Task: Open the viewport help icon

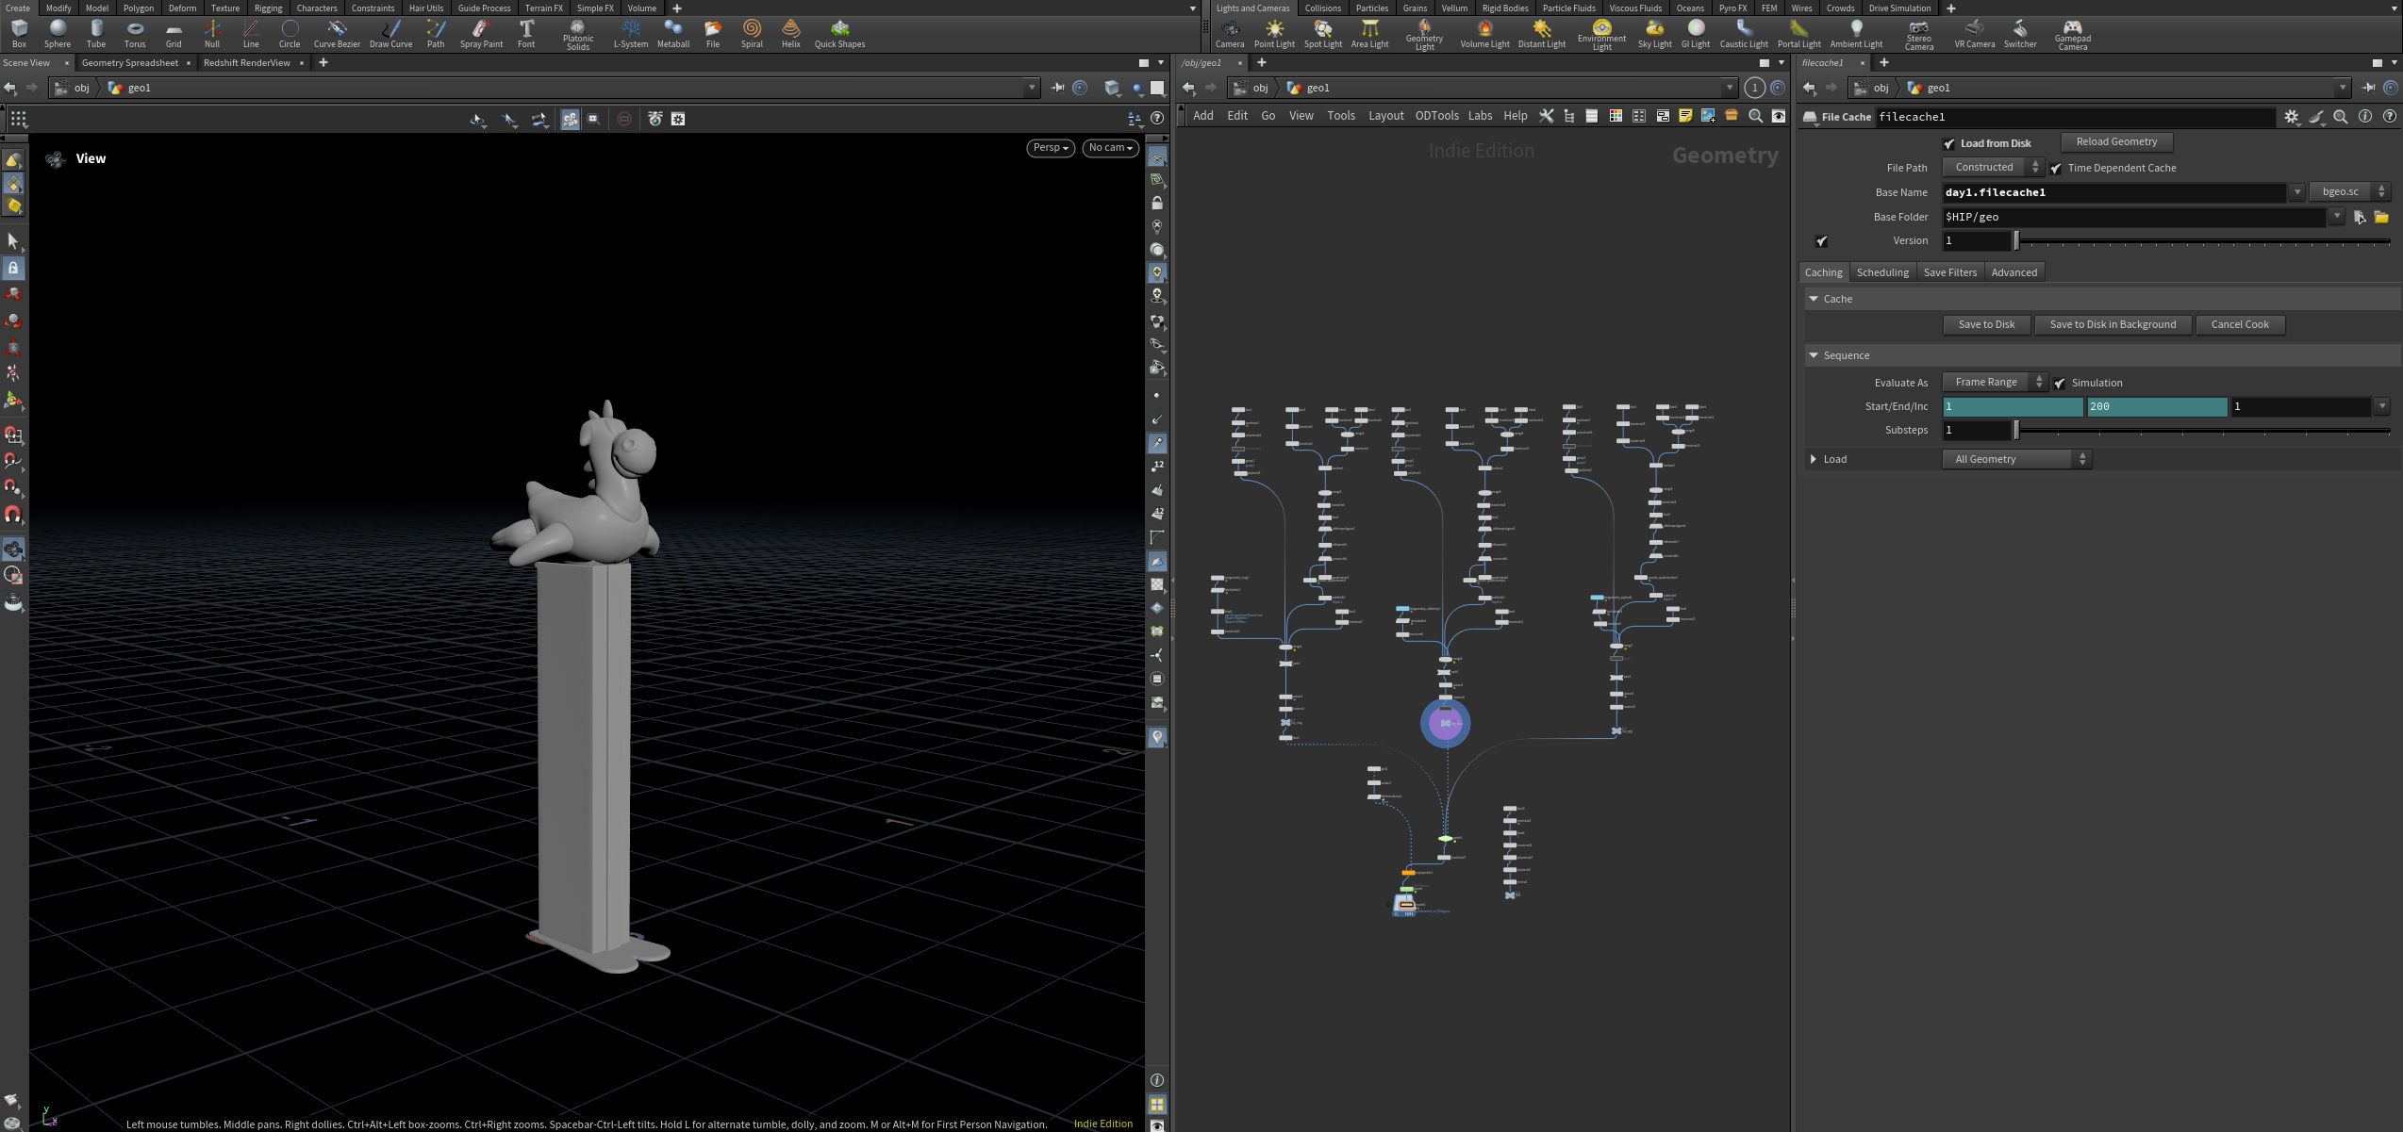Action: (x=1157, y=119)
